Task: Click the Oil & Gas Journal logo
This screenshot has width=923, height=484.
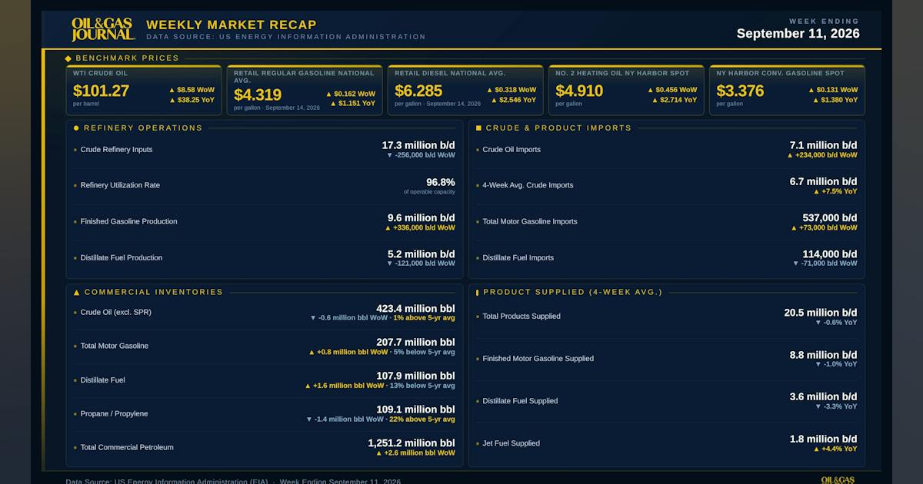Action: (103, 29)
